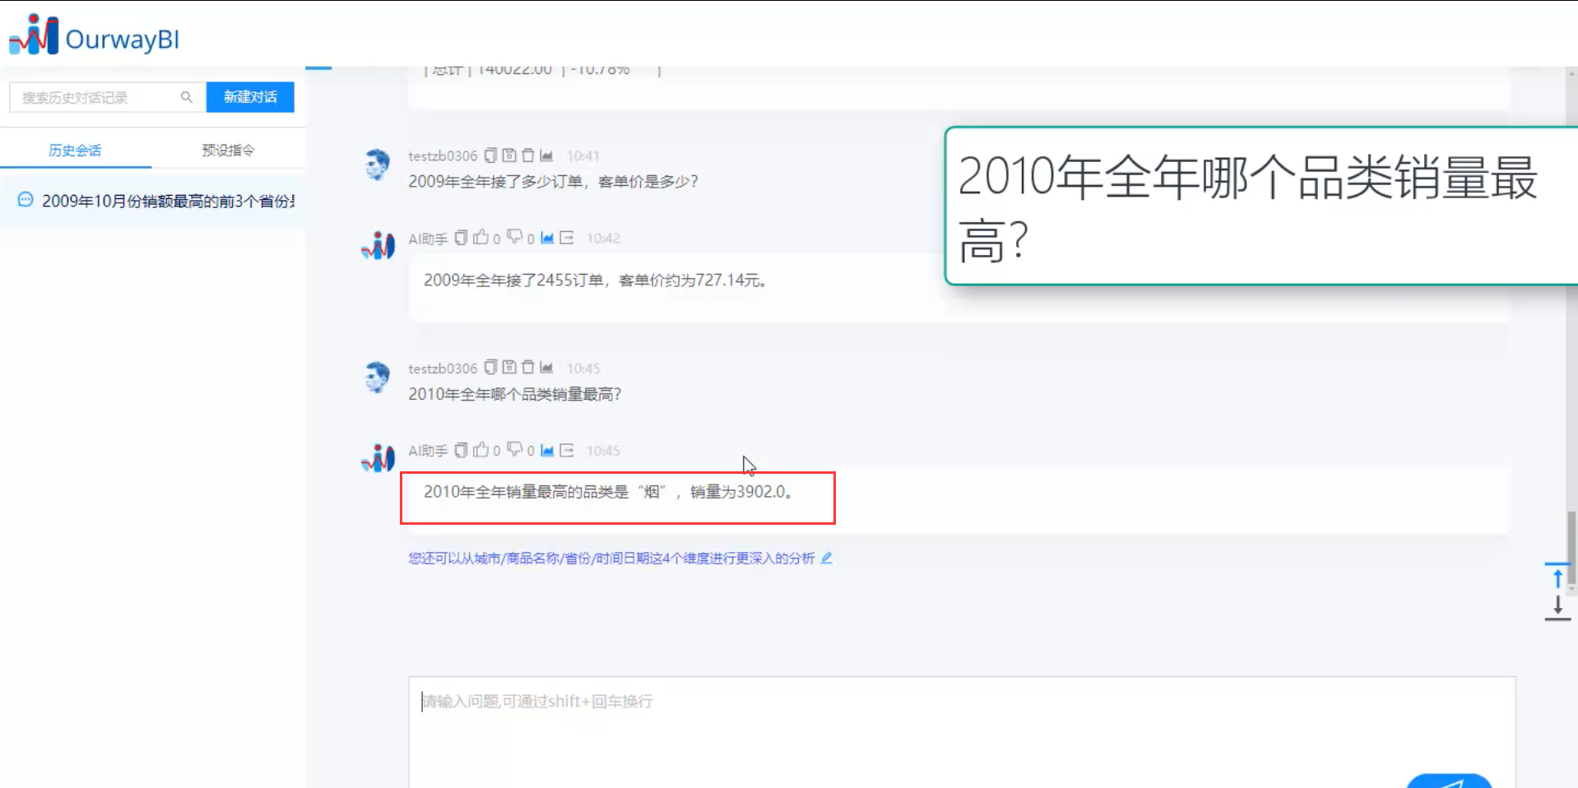Open chart view for 10:45 user message
This screenshot has width=1578, height=788.
546,368
